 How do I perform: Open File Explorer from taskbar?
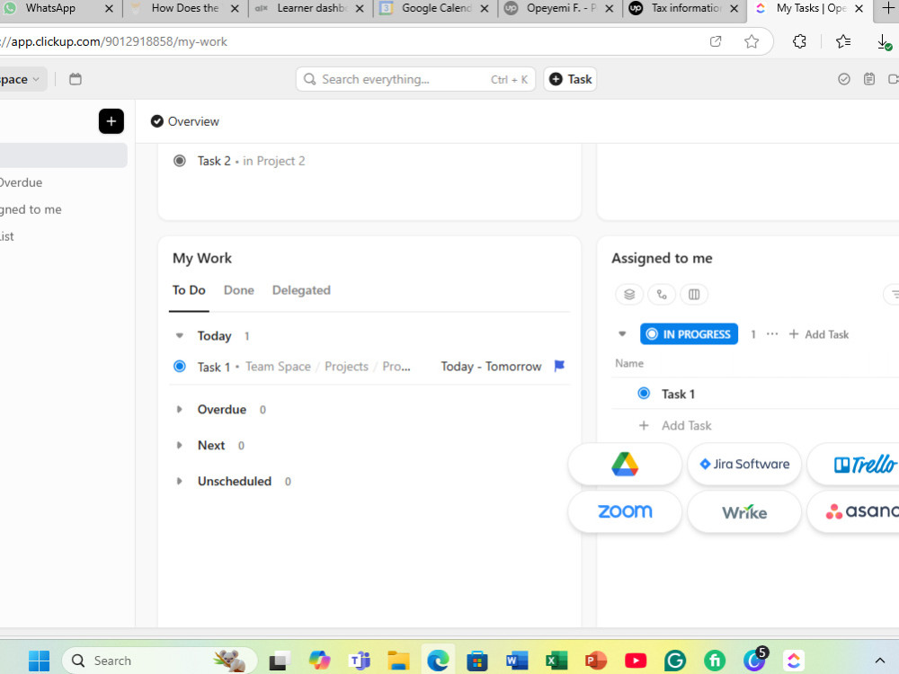click(398, 661)
